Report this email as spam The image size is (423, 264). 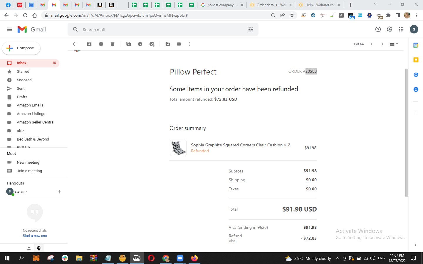click(x=101, y=44)
